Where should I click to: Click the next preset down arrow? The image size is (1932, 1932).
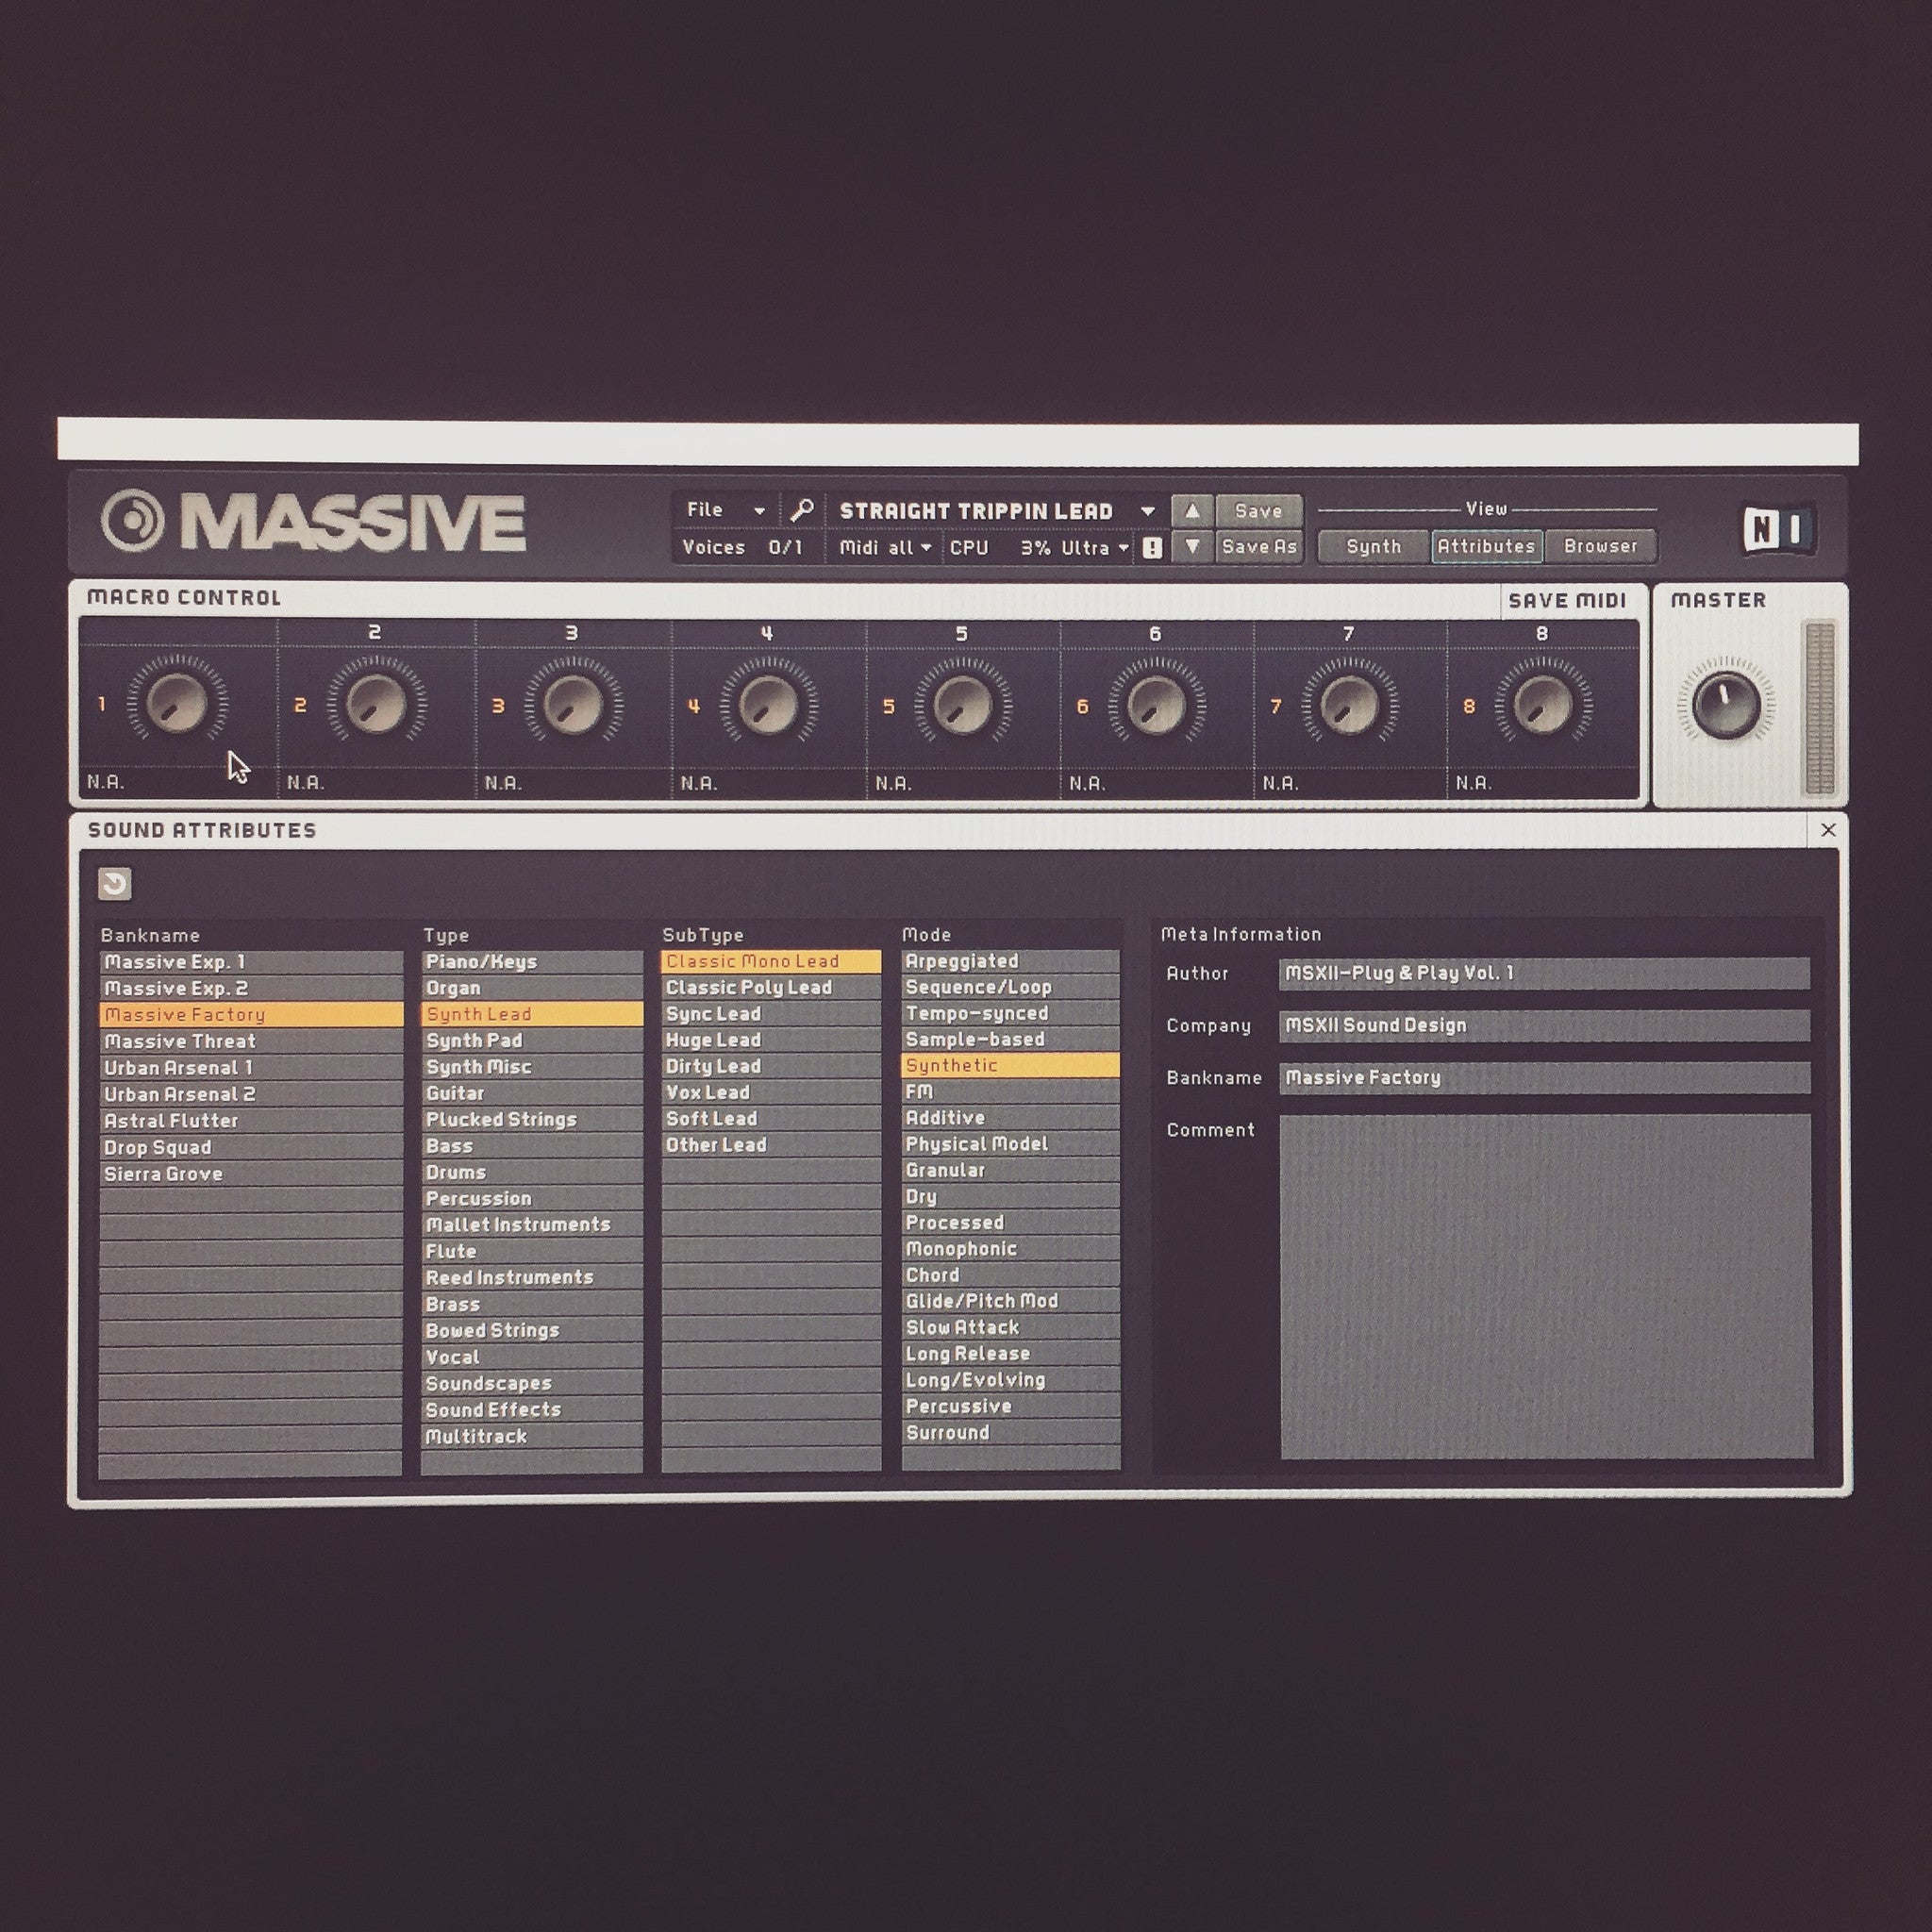[1192, 547]
